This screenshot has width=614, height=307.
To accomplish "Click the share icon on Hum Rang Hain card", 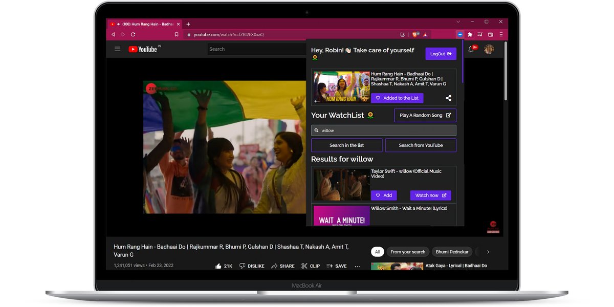I will click(x=449, y=98).
